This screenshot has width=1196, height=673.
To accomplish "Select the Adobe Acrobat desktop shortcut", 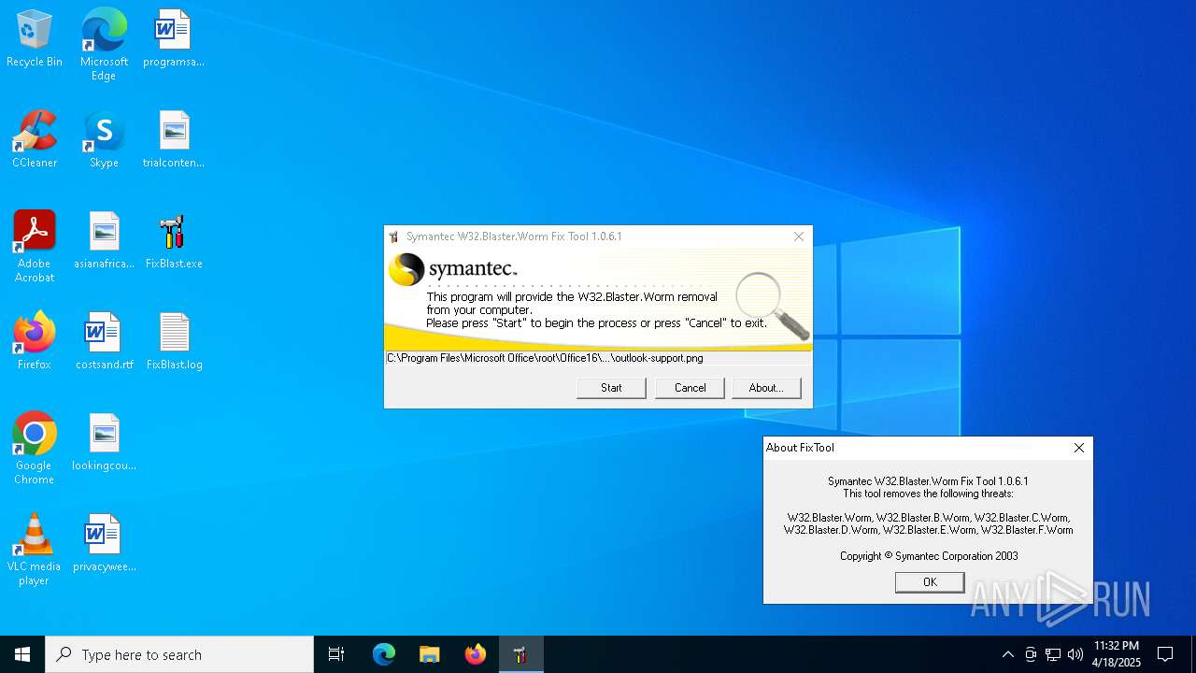I will [x=35, y=247].
